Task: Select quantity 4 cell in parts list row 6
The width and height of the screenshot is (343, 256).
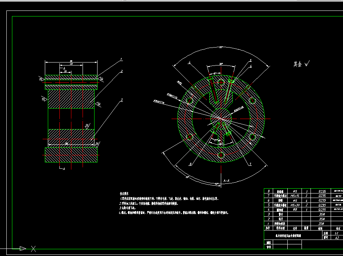Action: (306, 201)
